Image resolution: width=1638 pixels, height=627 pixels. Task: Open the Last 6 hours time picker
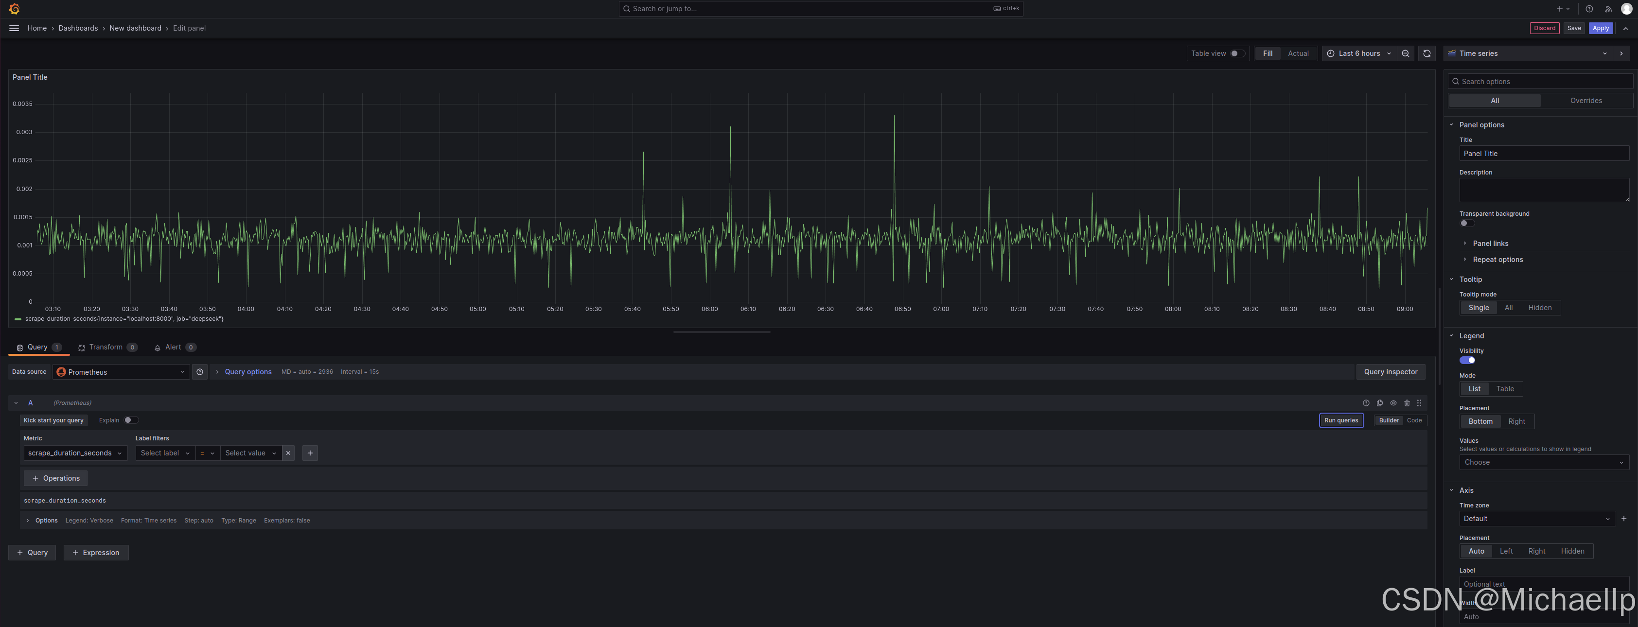click(x=1359, y=53)
